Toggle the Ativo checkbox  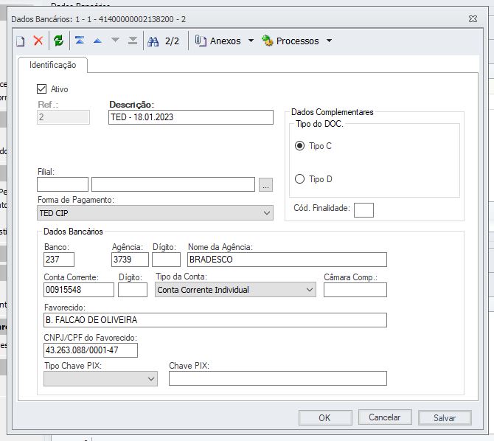tap(42, 89)
